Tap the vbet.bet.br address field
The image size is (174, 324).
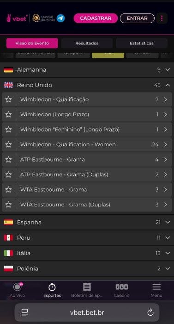point(87,312)
